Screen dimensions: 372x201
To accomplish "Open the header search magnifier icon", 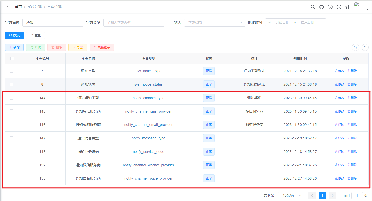I will point(313,7).
